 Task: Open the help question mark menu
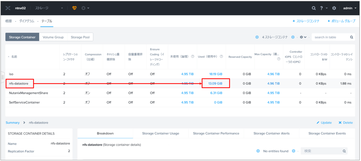click(x=323, y=8)
